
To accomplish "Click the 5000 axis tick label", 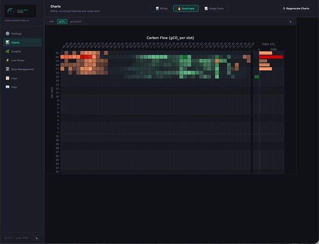I will [x=274, y=49].
